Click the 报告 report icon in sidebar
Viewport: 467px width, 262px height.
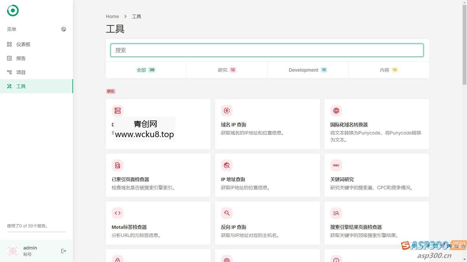[x=9, y=58]
